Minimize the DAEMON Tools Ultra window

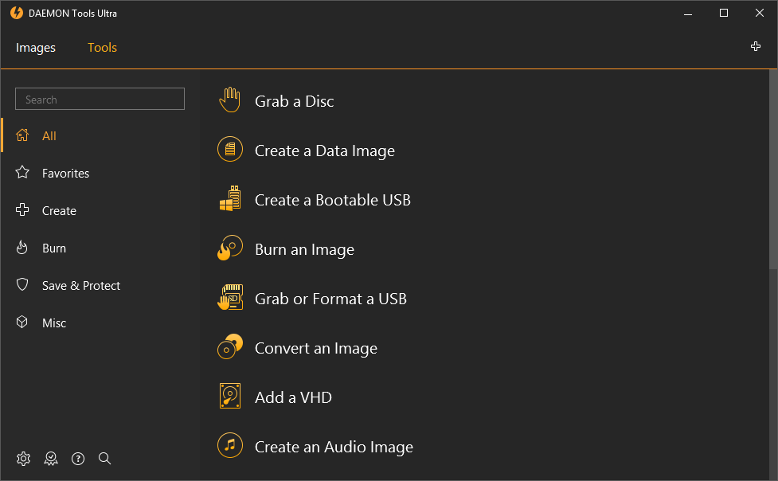click(688, 13)
